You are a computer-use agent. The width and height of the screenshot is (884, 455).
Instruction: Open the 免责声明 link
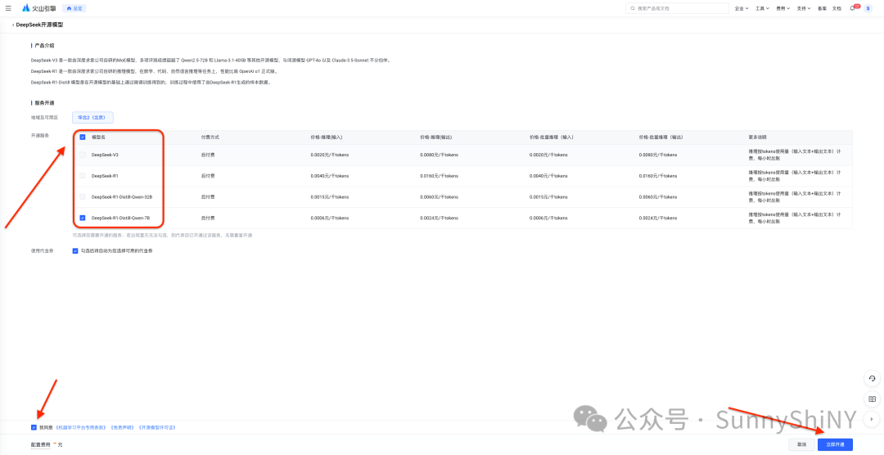[x=122, y=427]
